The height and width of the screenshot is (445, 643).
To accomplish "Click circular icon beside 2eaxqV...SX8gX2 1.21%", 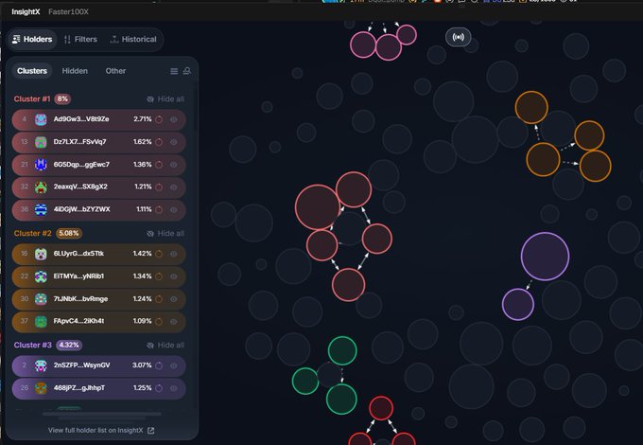I will [159, 187].
